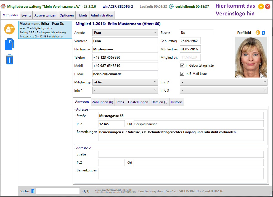273x197 pixels.
Task: Delete the selected member with the sidebar trash icon
Action: tap(9, 59)
